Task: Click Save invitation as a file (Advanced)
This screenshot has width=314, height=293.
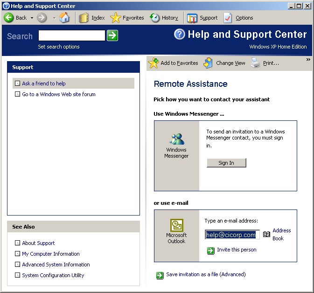Action: [206, 274]
